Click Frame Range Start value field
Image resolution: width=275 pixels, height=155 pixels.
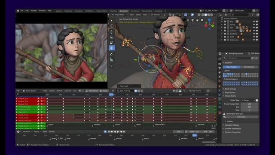tap(249, 104)
